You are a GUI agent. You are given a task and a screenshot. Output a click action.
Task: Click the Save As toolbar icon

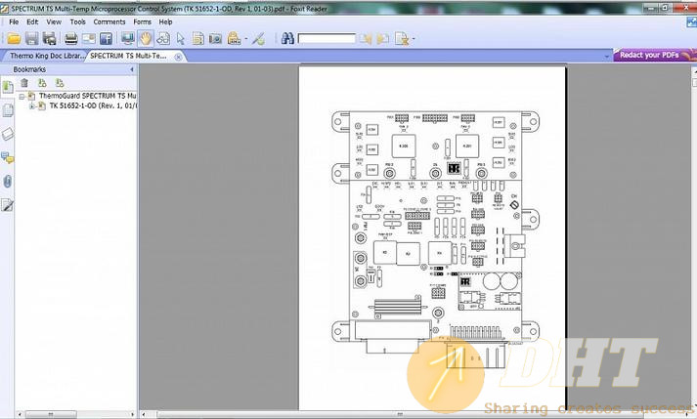tap(49, 39)
